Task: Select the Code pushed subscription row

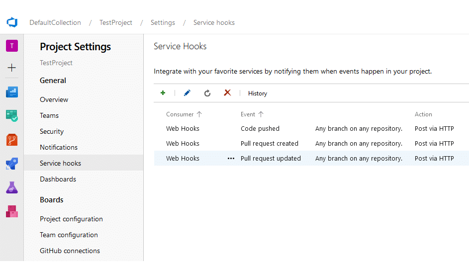Action: 311,129
